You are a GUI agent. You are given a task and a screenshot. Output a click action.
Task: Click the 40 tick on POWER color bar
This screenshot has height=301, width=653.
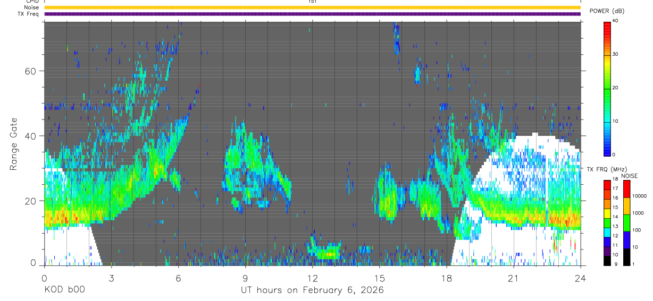(x=615, y=21)
